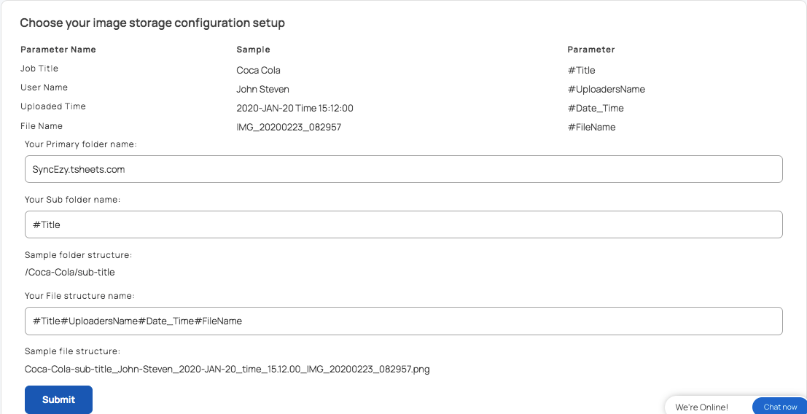Screen dimensions: 807x414
Task: Click the Job Title parameter name
Action: (39, 69)
